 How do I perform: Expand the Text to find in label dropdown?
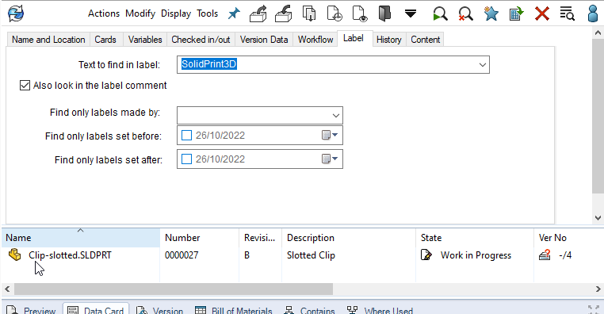(482, 65)
